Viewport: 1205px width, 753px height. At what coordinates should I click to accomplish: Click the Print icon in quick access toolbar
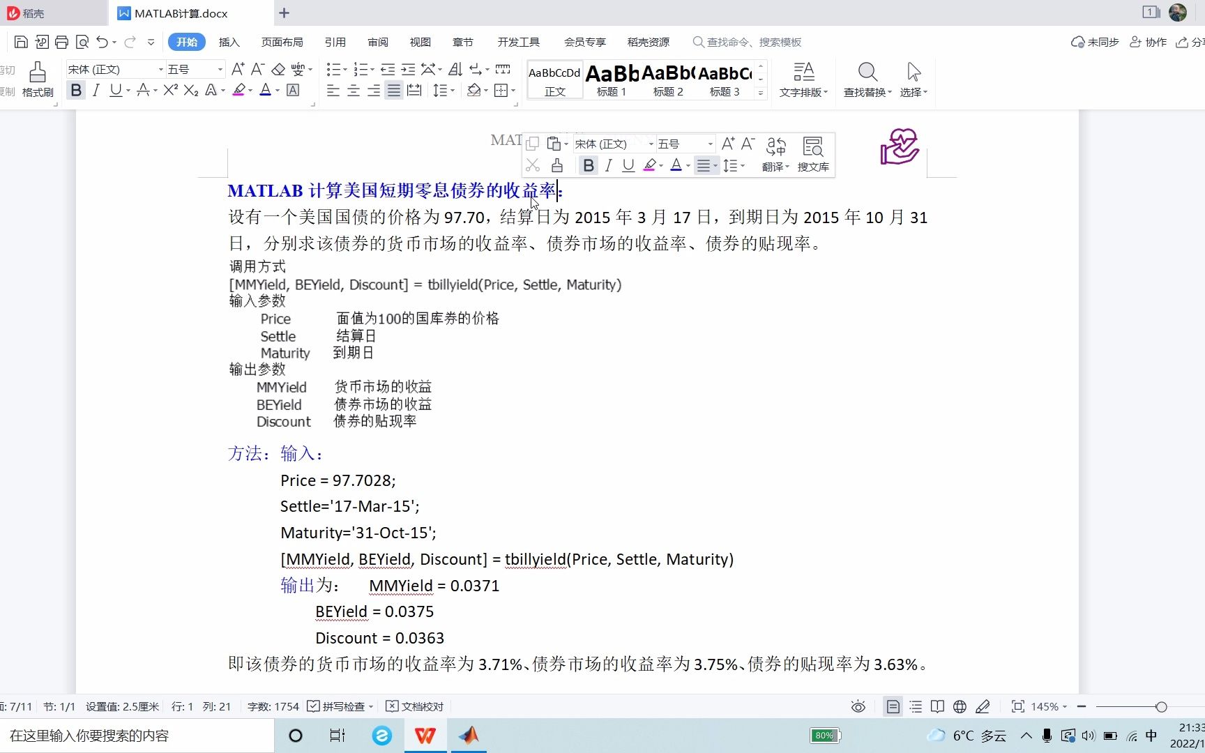61,42
